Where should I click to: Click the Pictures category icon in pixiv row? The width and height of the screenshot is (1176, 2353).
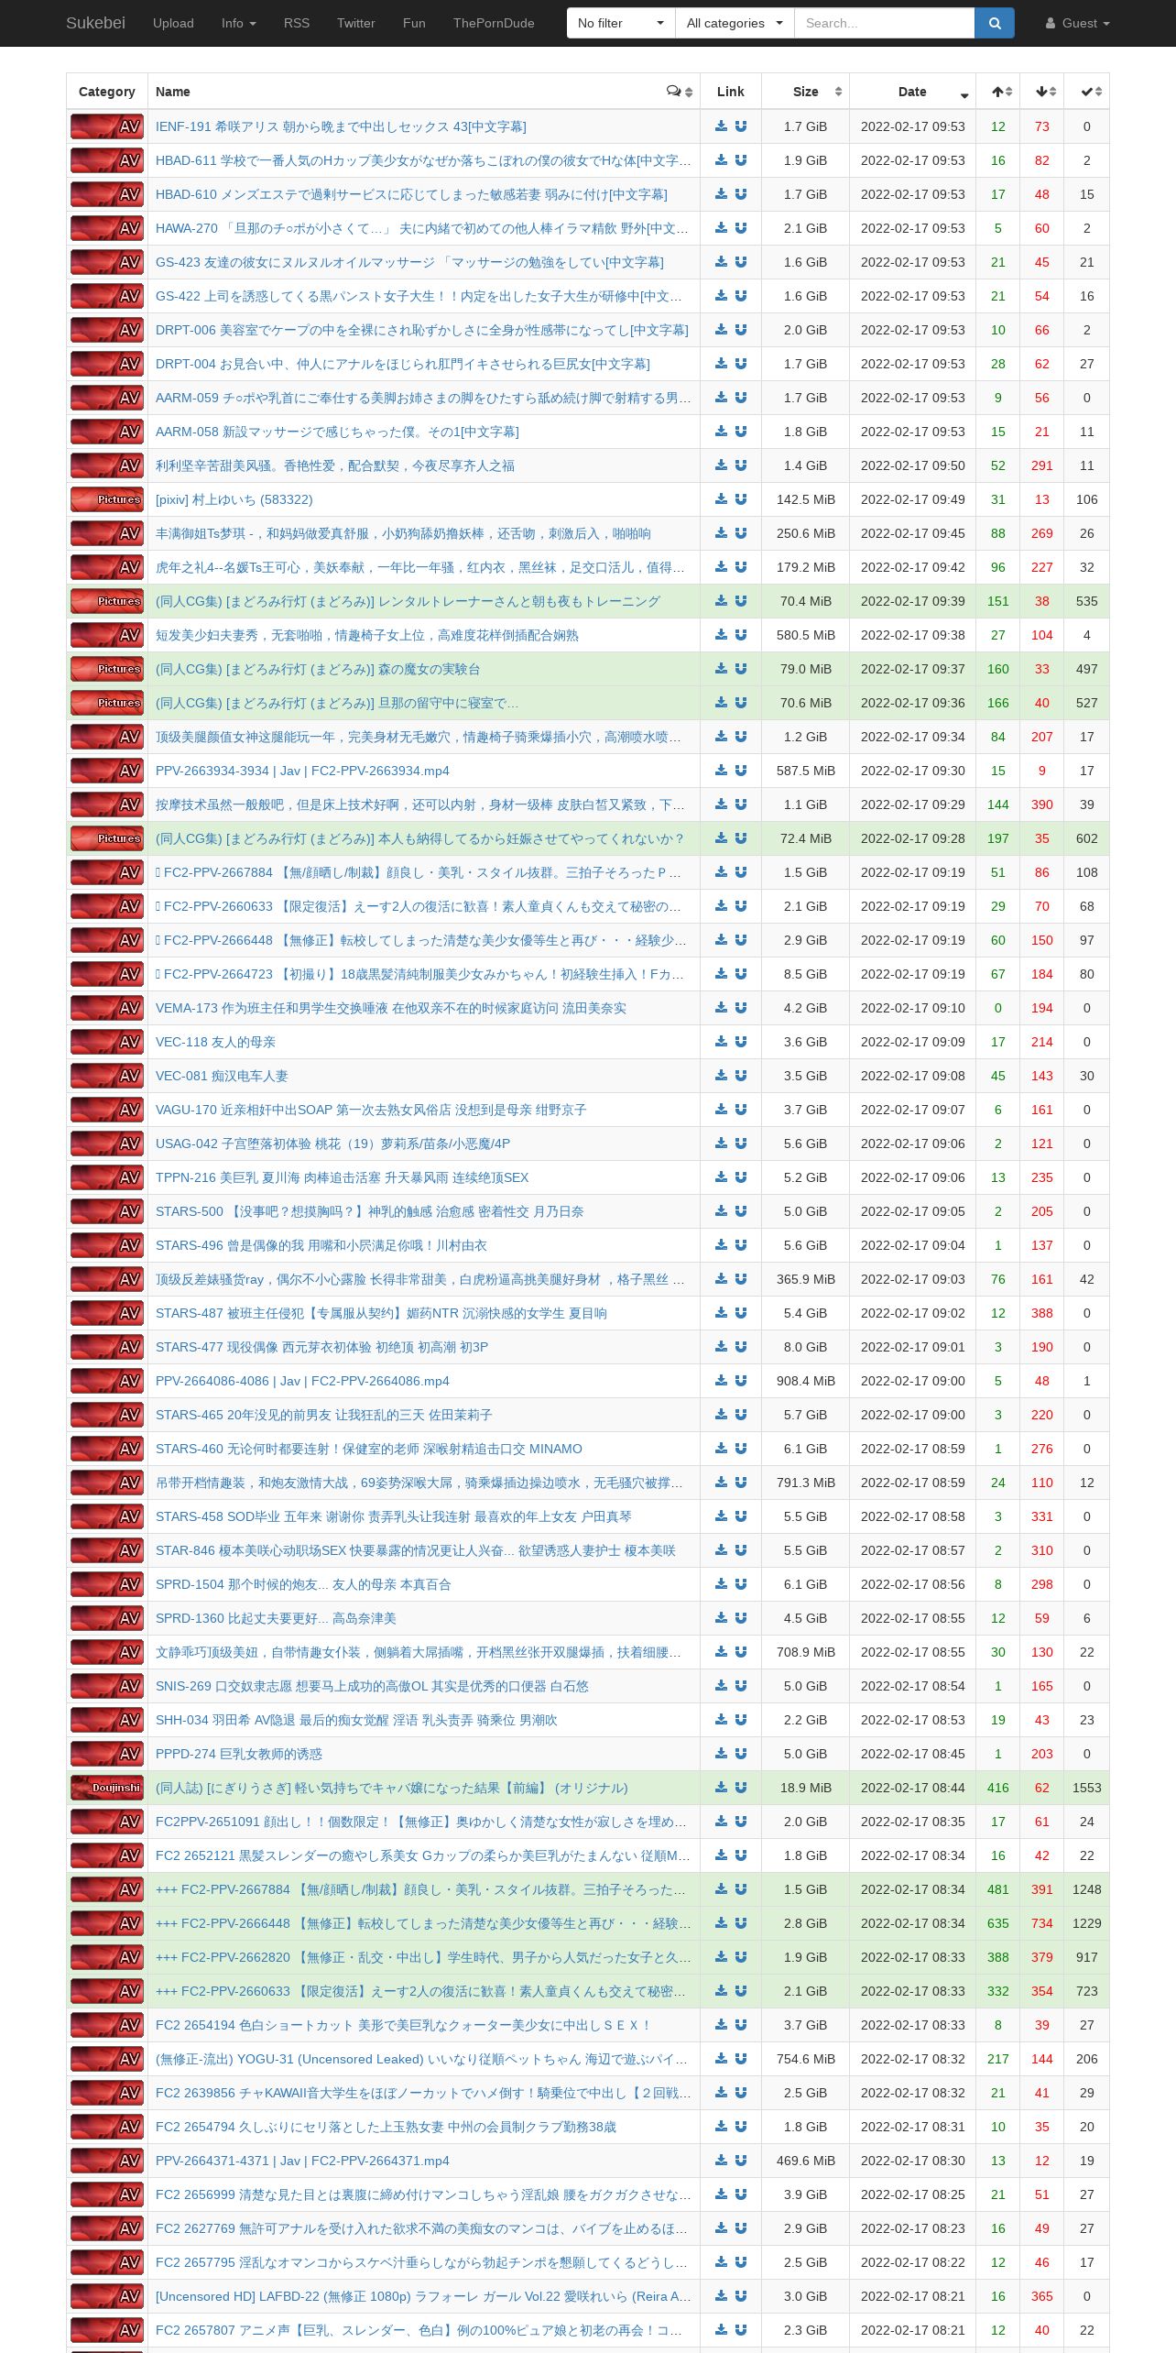(107, 499)
